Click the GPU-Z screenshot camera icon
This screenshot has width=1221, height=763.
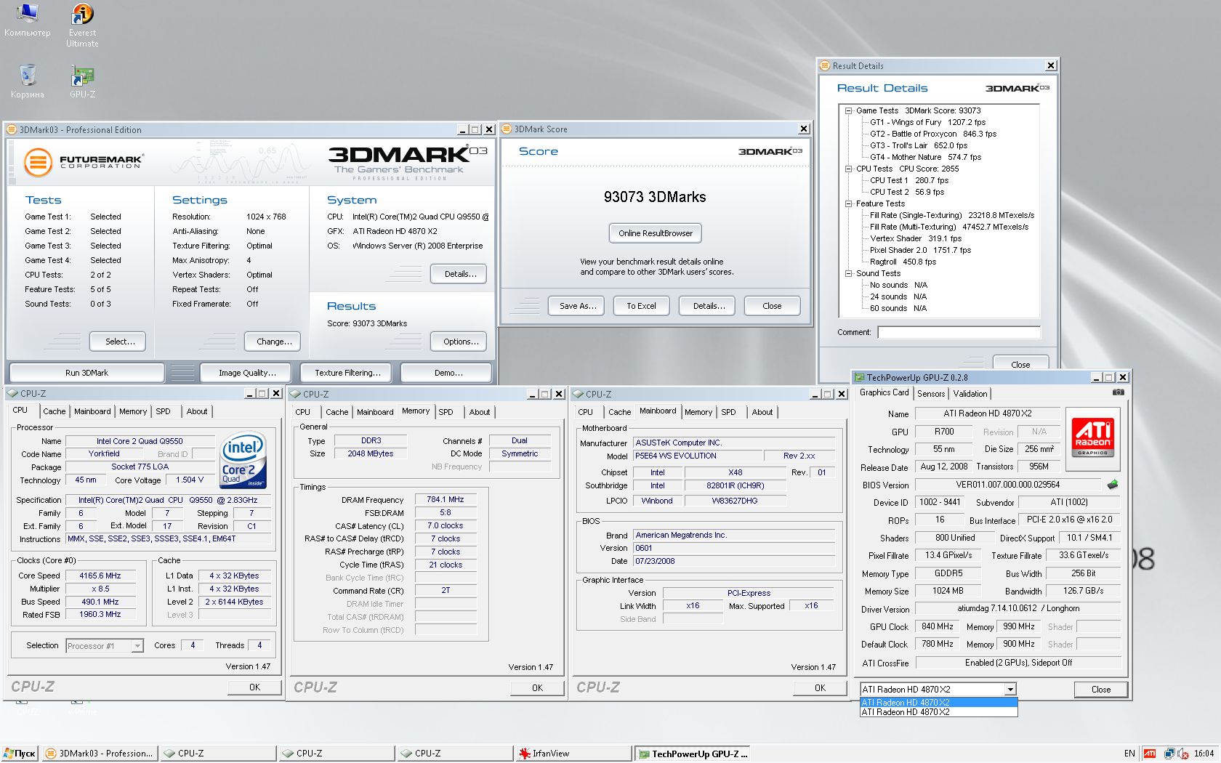click(1119, 392)
